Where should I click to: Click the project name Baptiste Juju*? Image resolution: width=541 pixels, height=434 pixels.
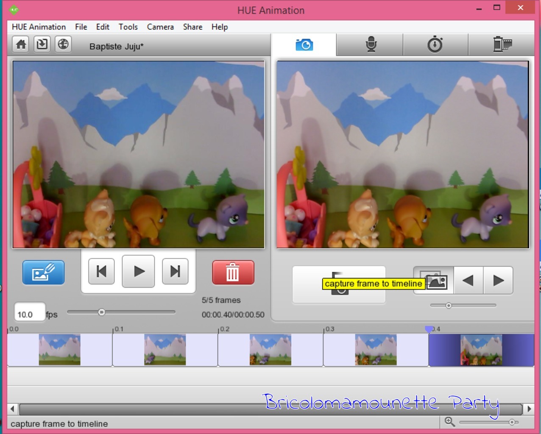tap(117, 46)
